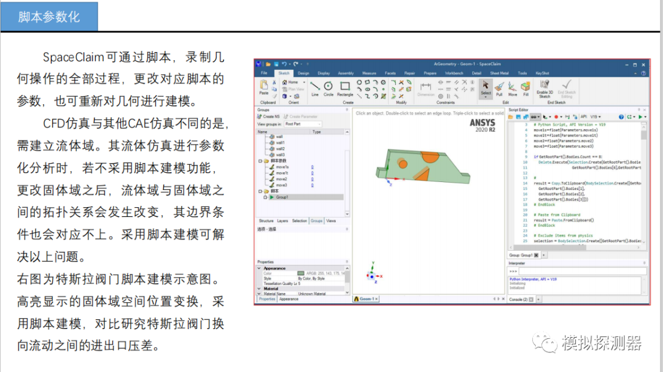Collapse the Appearance properties section

259,268
